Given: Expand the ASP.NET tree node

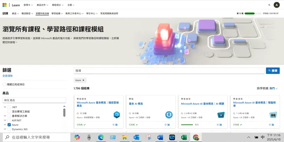Looking at the screenshot, I should (x=5, y=120).
